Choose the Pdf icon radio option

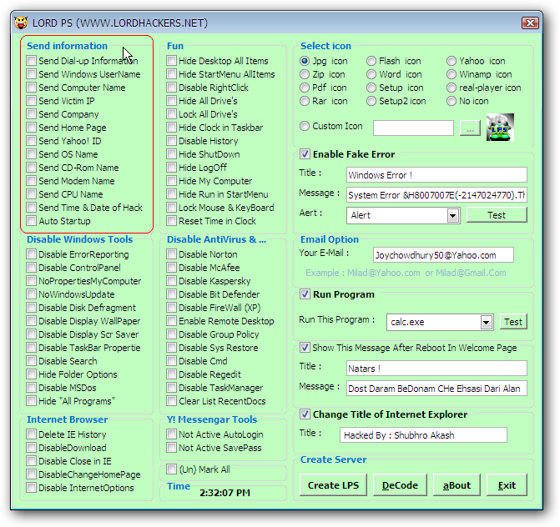click(305, 88)
